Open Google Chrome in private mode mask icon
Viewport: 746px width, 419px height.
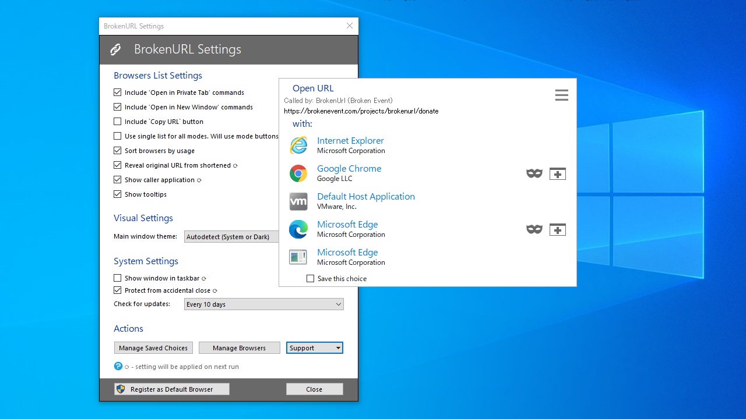(x=534, y=173)
